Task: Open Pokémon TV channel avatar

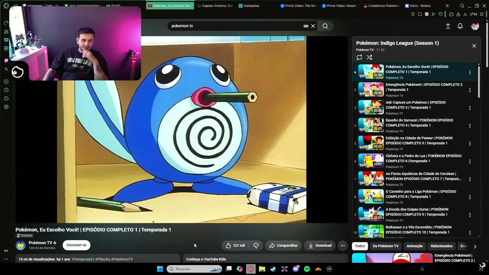Action: pyautogui.click(x=21, y=245)
